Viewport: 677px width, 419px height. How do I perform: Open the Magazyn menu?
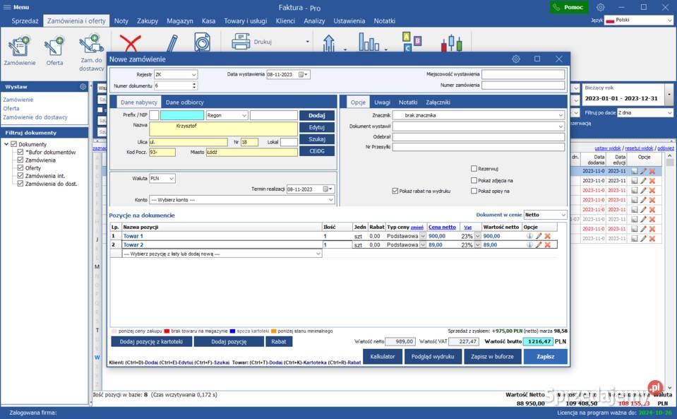point(180,21)
